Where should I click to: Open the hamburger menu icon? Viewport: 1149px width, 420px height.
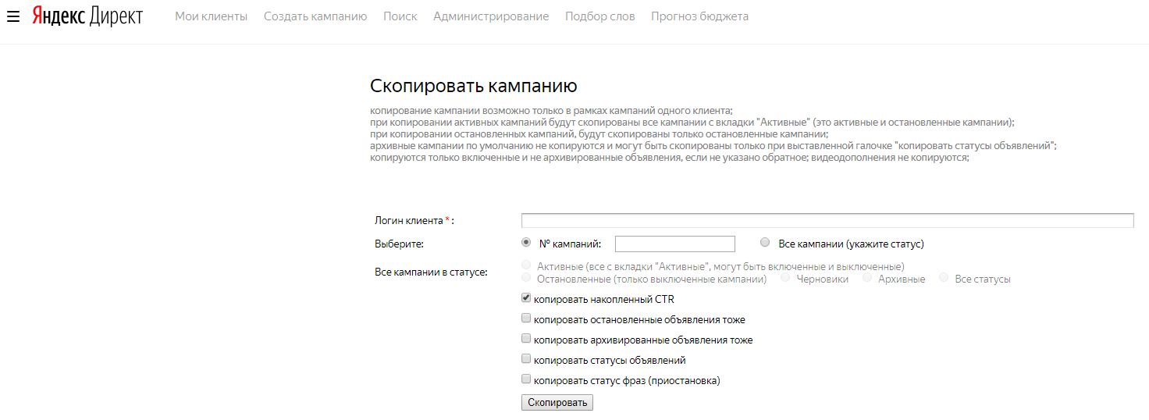(x=12, y=16)
